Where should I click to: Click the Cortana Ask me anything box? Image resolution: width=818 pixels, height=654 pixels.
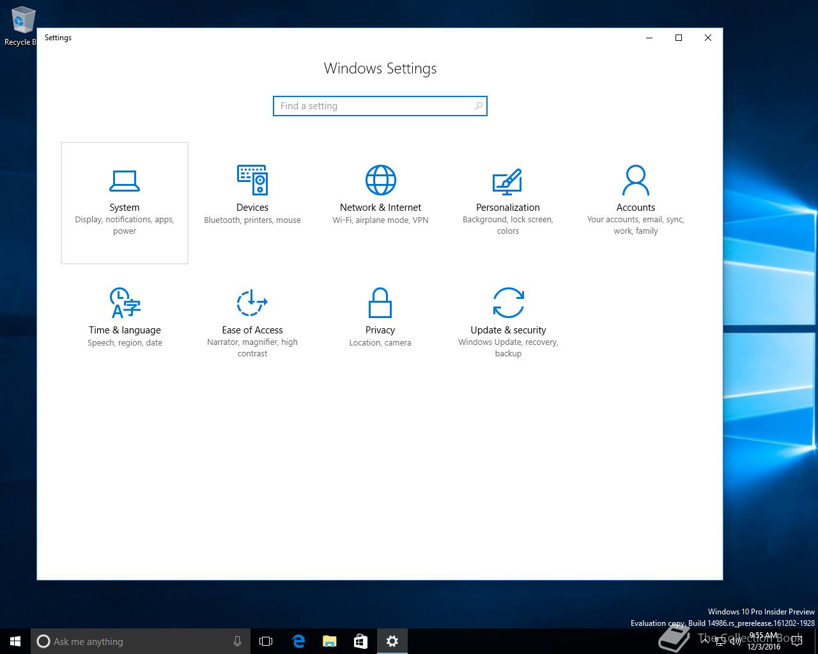(140, 641)
